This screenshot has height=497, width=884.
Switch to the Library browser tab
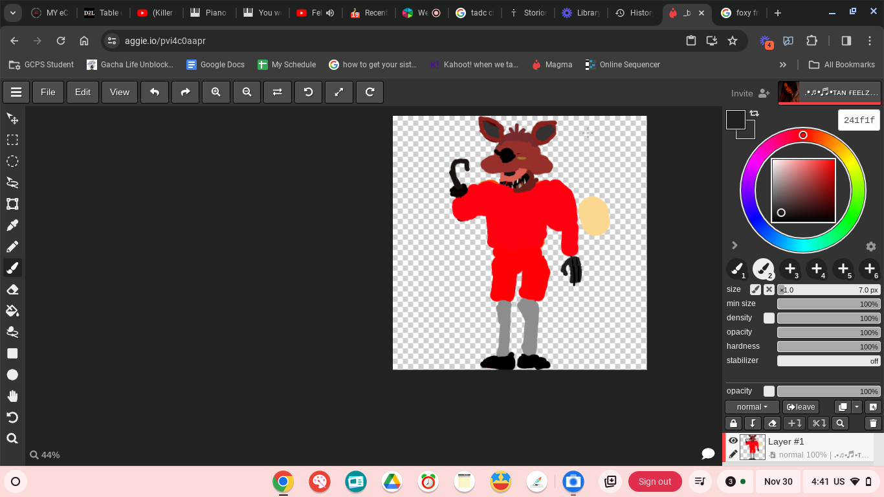[580, 13]
